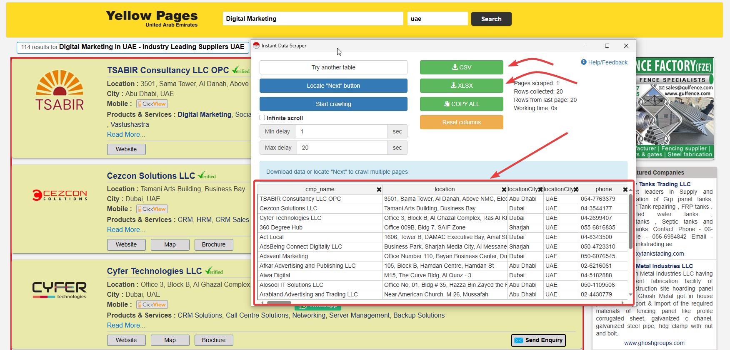
Task: Click Instant Data Scraper title bar icon
Action: [x=256, y=46]
